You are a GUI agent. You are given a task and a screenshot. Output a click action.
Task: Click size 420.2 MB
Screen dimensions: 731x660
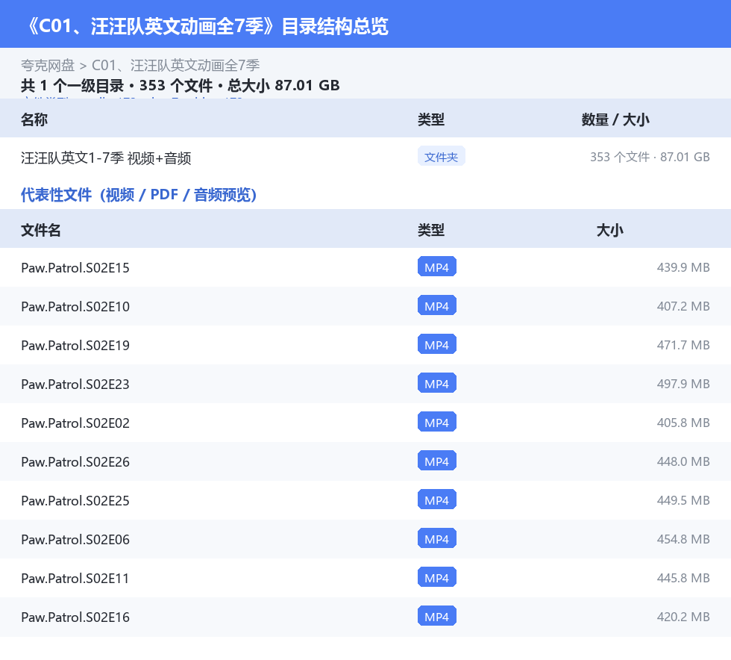683,616
